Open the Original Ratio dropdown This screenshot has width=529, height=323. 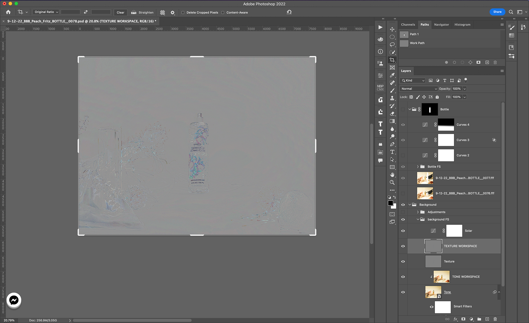click(46, 12)
